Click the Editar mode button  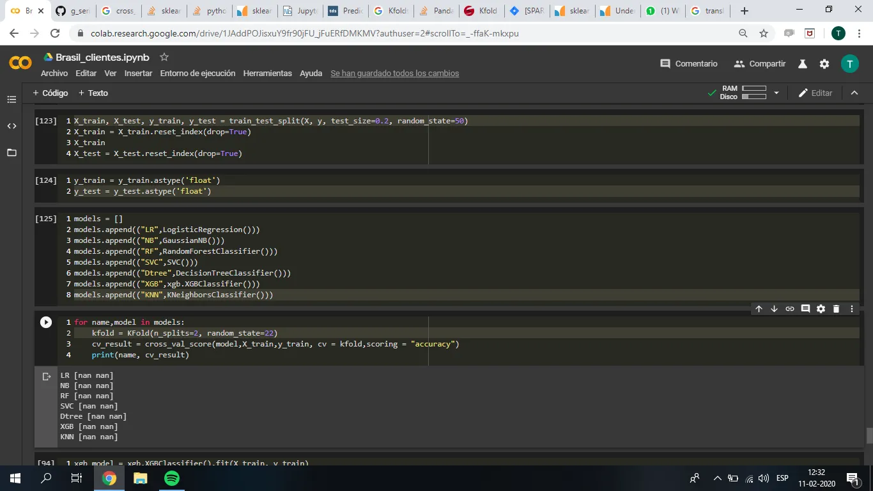click(x=815, y=93)
